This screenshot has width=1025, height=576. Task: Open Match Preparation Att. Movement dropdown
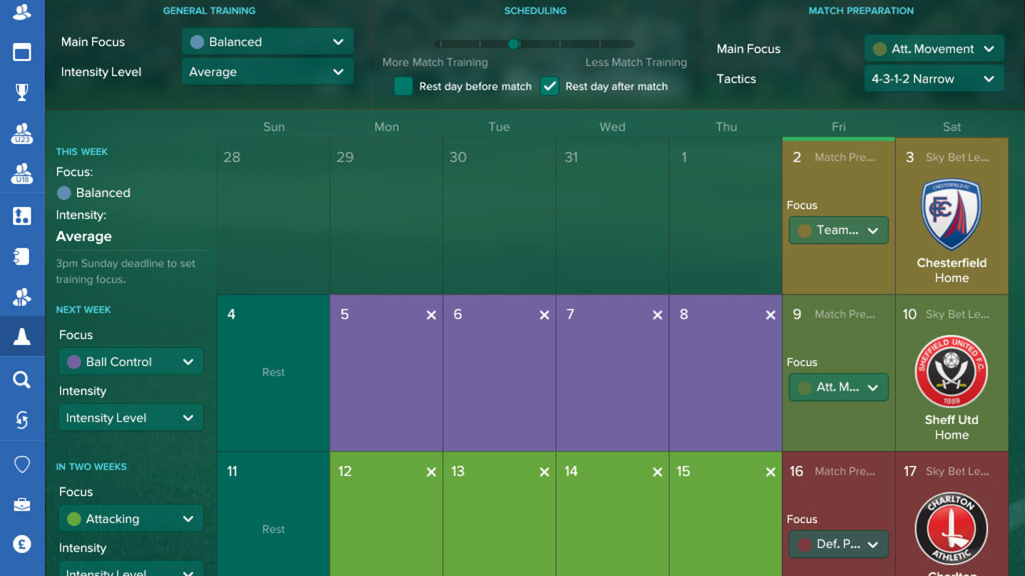(x=934, y=49)
